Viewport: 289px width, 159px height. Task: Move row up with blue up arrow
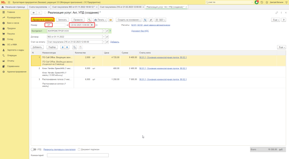(x=62, y=47)
